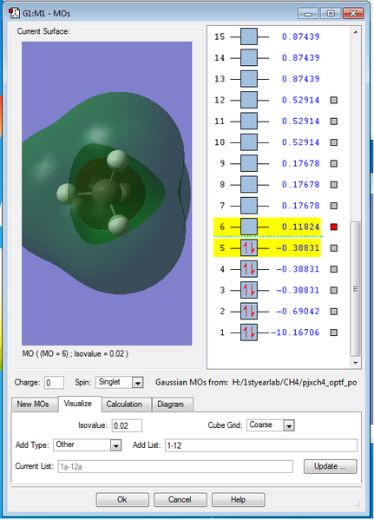This screenshot has width=374, height=520.
Task: Maximize the G1:M1 MOs window
Action: point(331,13)
